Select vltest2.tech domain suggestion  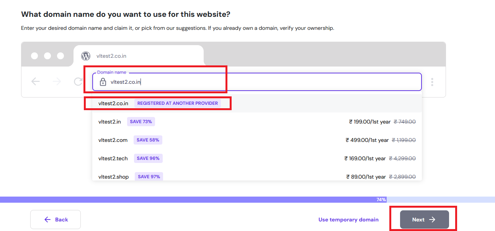click(x=113, y=158)
